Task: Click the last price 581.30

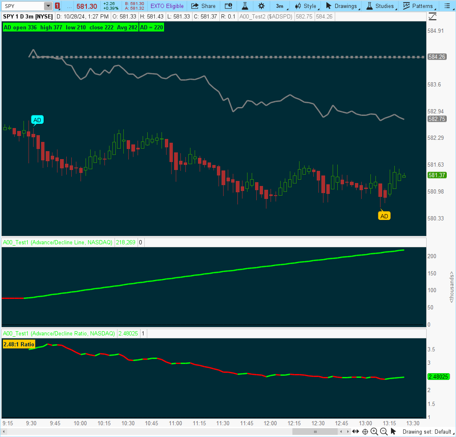Action: pos(87,6)
